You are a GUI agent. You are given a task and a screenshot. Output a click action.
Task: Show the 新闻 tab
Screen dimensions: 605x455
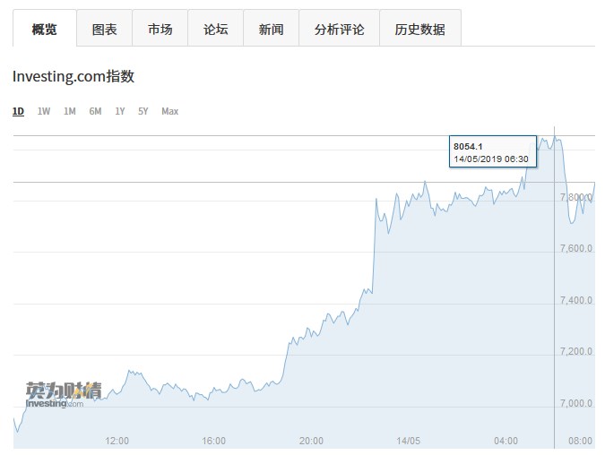[271, 30]
